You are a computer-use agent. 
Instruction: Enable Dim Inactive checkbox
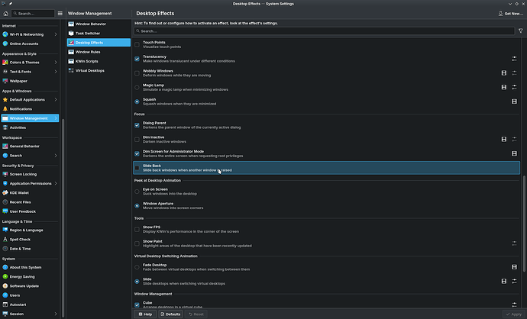137,140
